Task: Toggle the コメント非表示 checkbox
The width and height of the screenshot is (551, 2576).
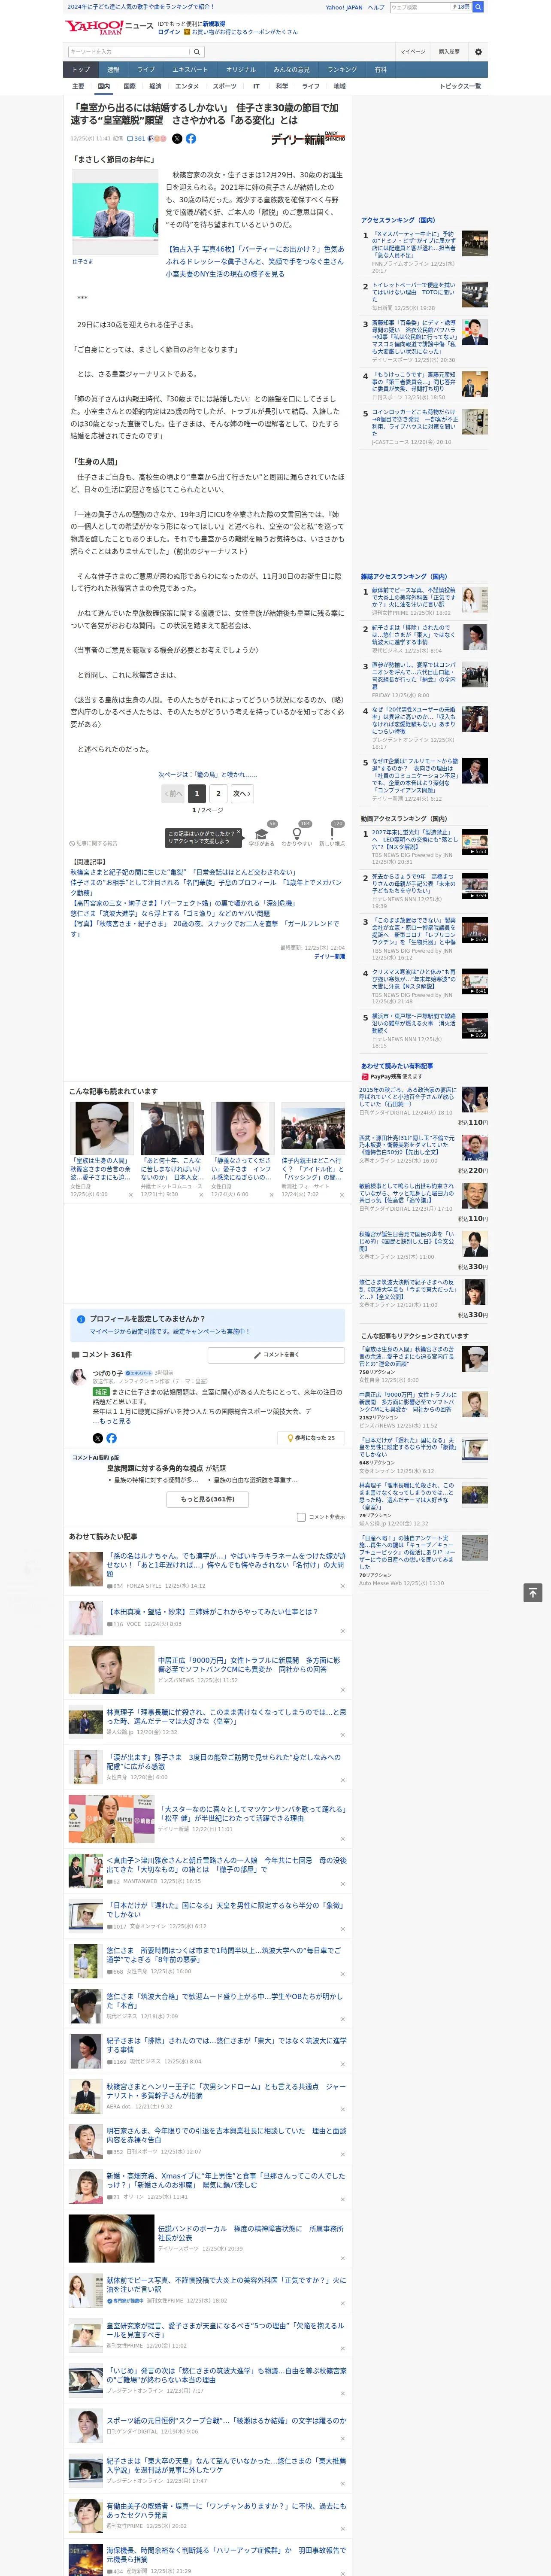Action: tap(301, 1517)
